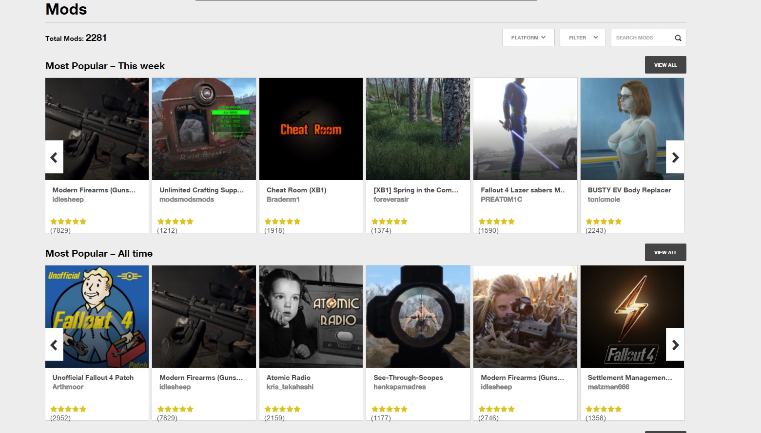Click star rating under Atomic Radio
The height and width of the screenshot is (433, 761).
click(282, 409)
